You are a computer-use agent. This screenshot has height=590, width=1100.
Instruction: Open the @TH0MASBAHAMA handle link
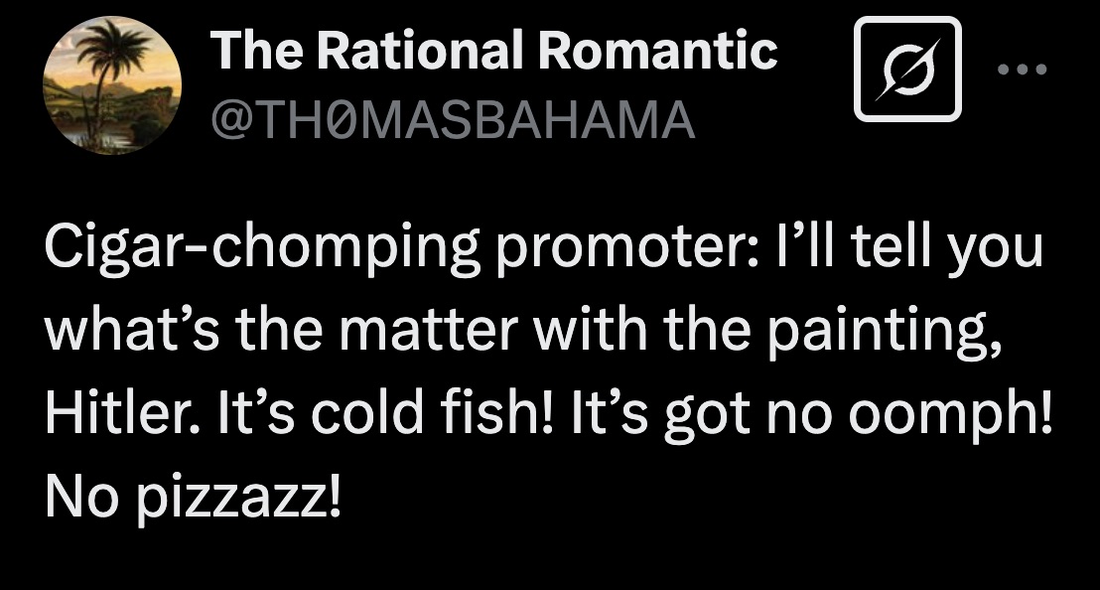click(x=452, y=121)
